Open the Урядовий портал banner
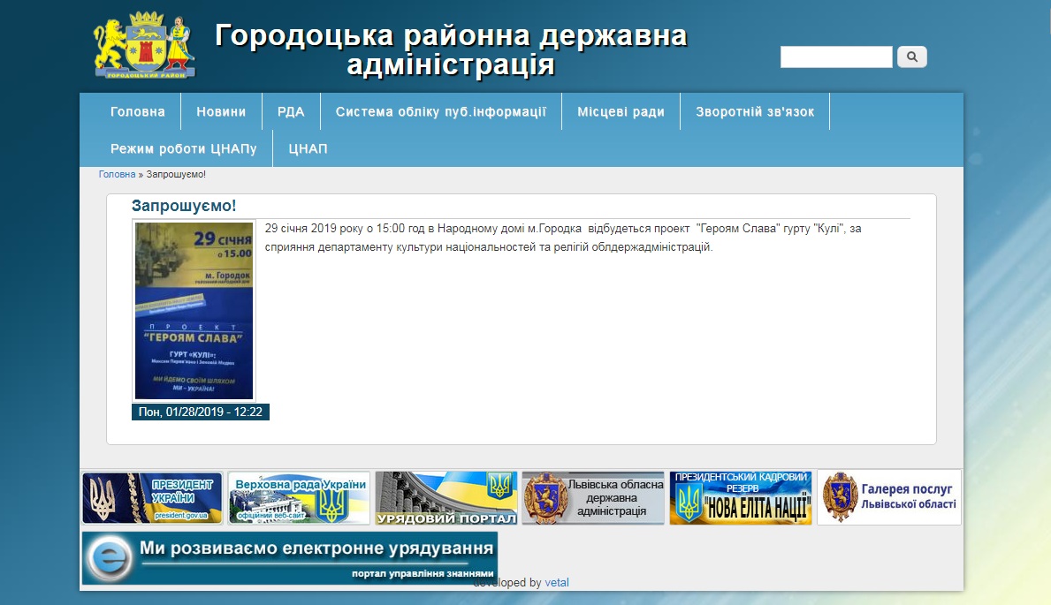 pos(446,497)
